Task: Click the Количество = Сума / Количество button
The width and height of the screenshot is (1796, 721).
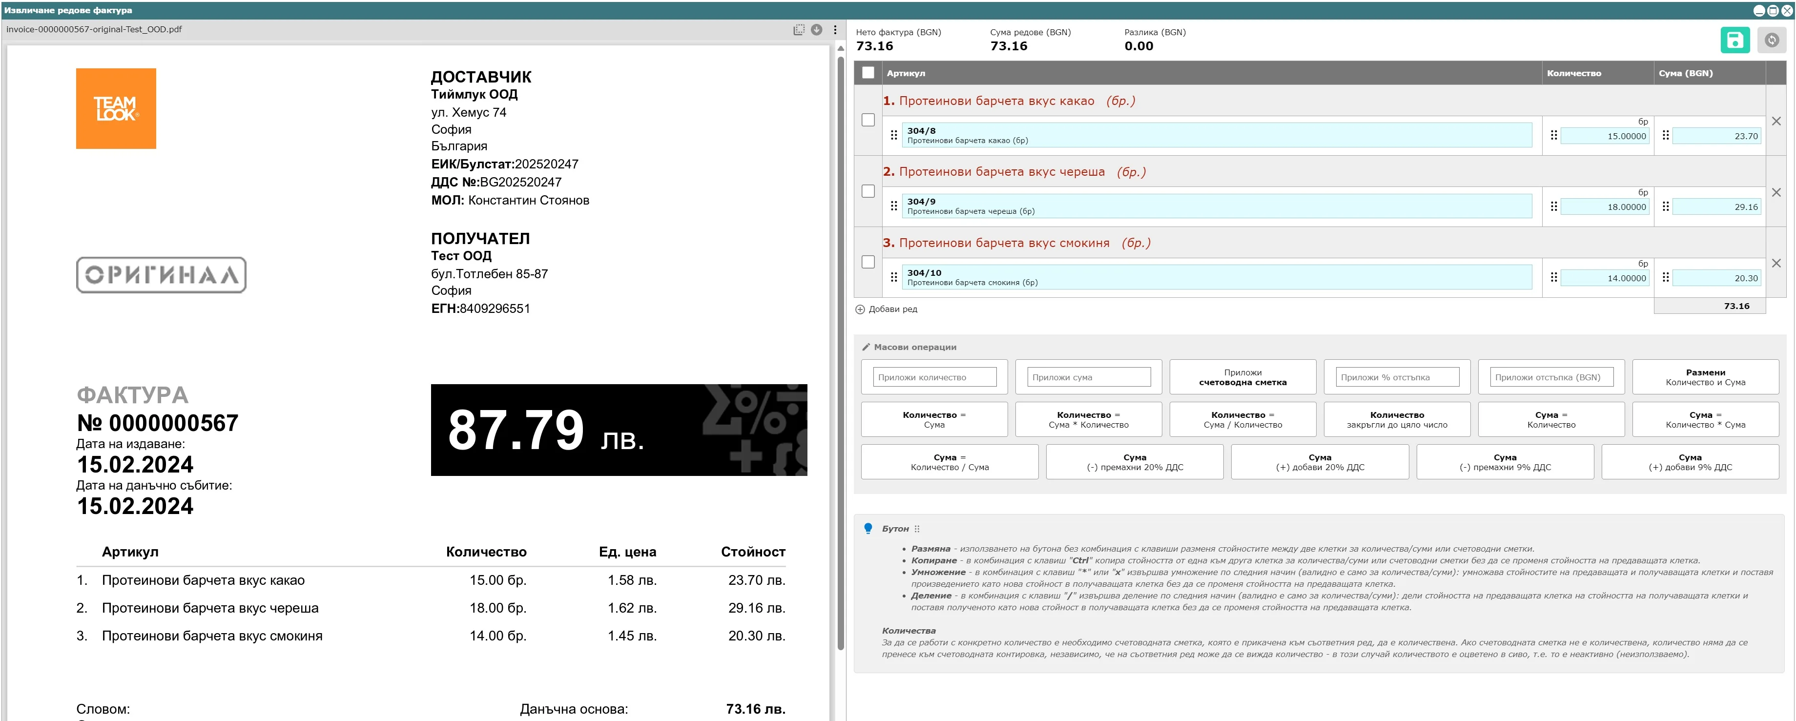Action: tap(1242, 420)
